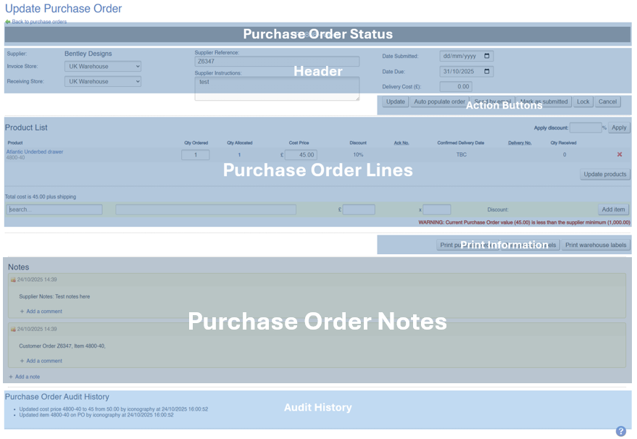
Task: Click Print warehouse labels button
Action: (x=596, y=245)
